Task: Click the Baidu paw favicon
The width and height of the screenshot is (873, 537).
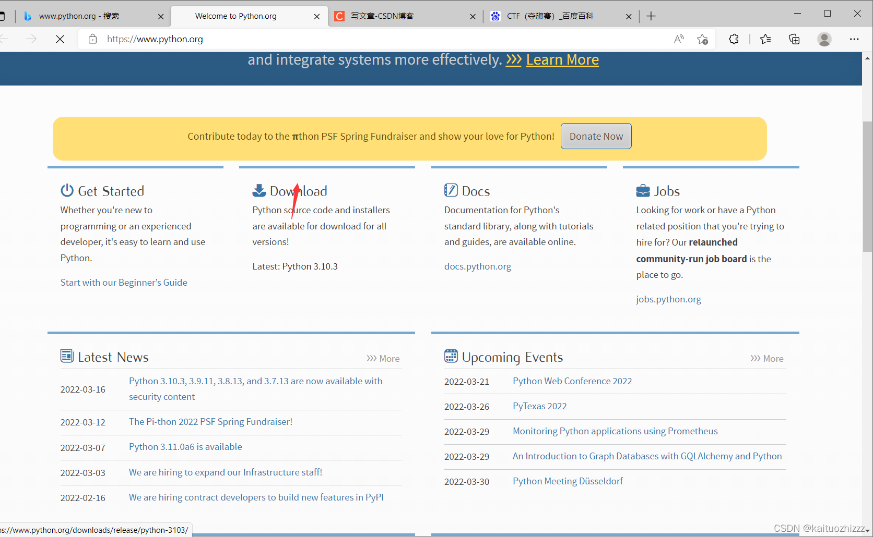Action: (496, 16)
